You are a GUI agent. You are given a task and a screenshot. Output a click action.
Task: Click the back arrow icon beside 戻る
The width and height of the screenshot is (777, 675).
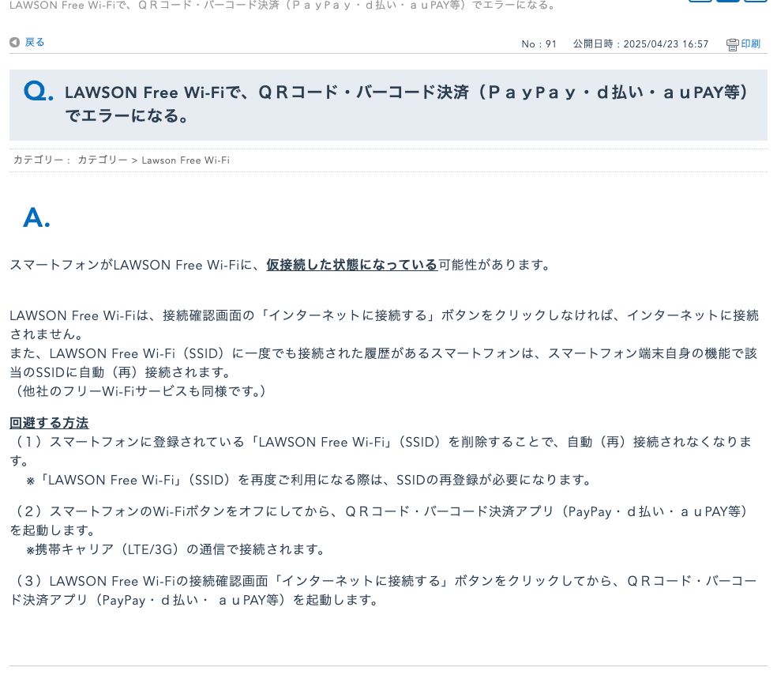click(15, 42)
